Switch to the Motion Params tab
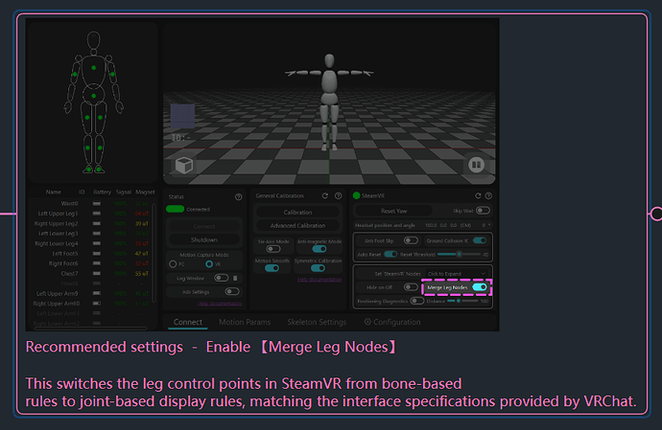The width and height of the screenshot is (662, 430). [x=244, y=323]
